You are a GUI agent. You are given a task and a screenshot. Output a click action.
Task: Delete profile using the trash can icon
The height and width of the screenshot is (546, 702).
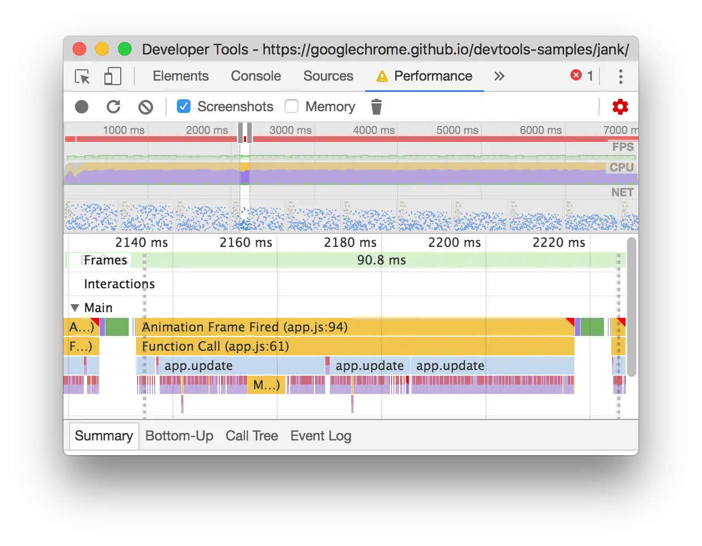[377, 107]
